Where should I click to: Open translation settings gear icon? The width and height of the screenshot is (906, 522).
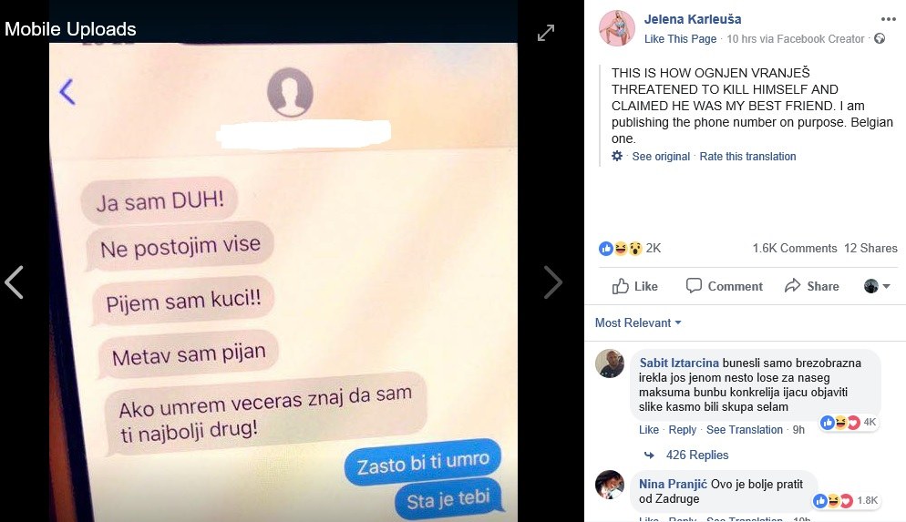click(x=617, y=156)
